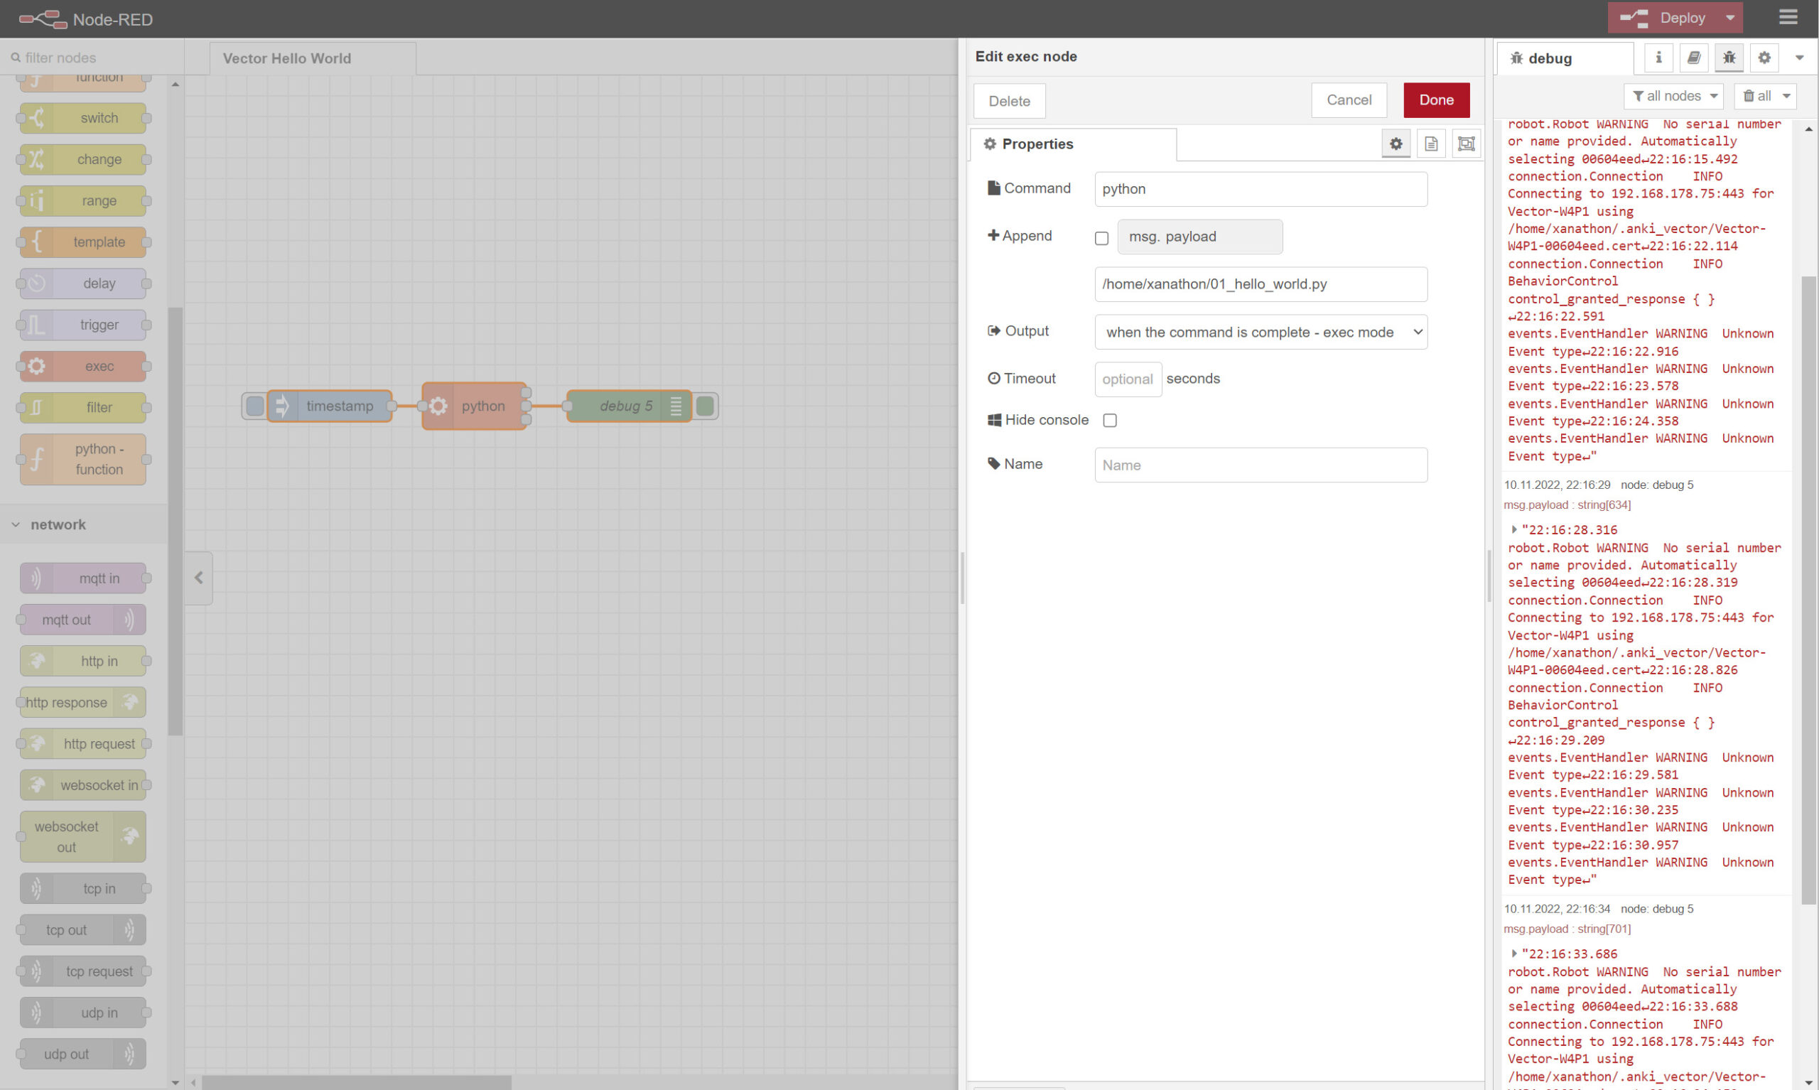Screen dimensions: 1819x1090
Task: Open the main hamburger menu
Action: [x=1788, y=18]
